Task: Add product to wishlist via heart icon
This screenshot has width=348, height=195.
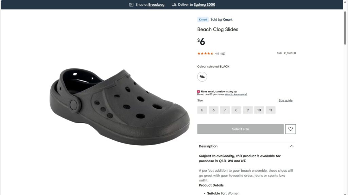Action: 291,129
